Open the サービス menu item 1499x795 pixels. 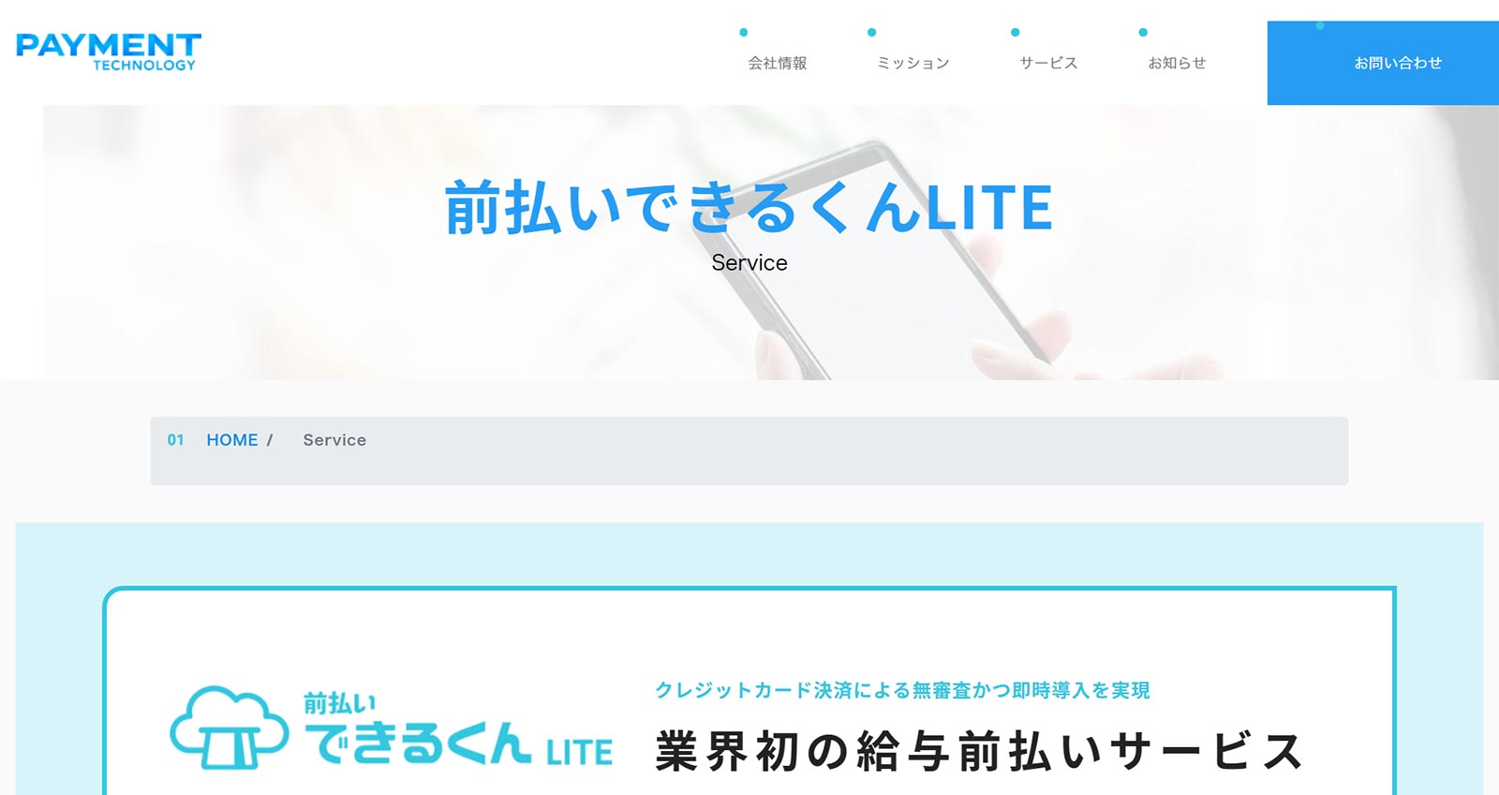pyautogui.click(x=1048, y=63)
